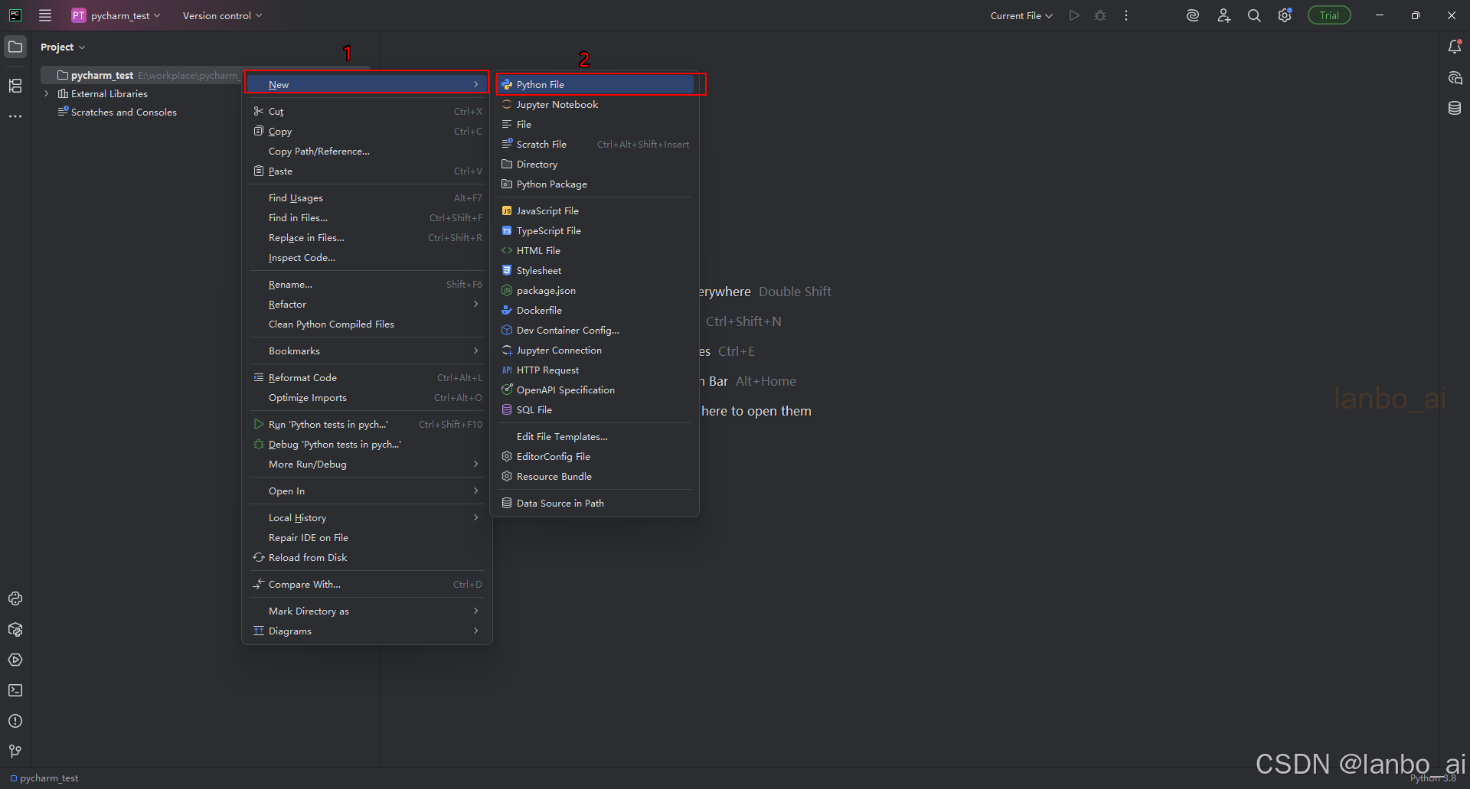Toggle the Terminal tool window
1470x789 pixels.
click(x=15, y=690)
